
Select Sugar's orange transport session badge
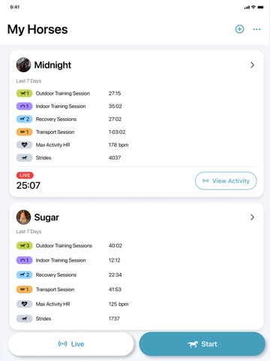click(24, 290)
